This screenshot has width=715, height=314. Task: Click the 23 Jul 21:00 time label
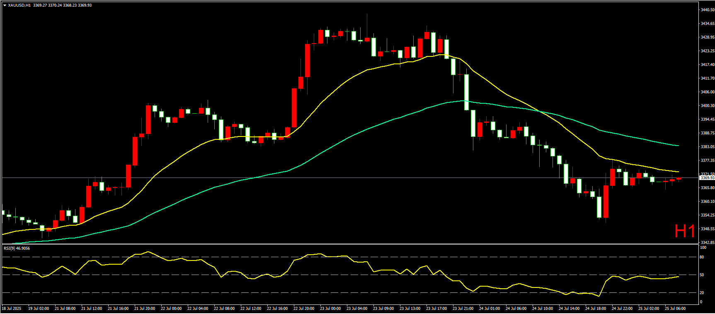(x=463, y=309)
